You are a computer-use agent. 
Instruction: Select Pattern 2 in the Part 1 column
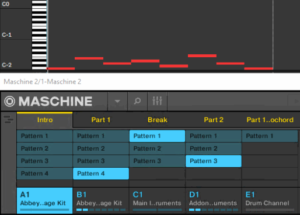pos(101,148)
